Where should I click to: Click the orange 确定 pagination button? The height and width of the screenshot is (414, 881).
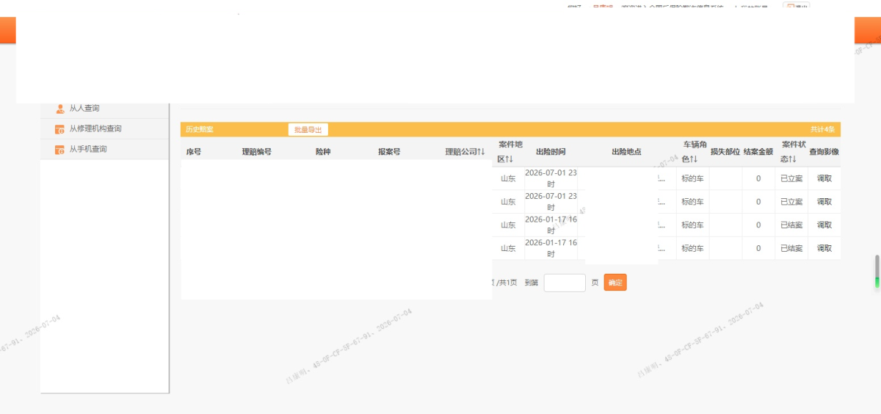click(x=615, y=283)
